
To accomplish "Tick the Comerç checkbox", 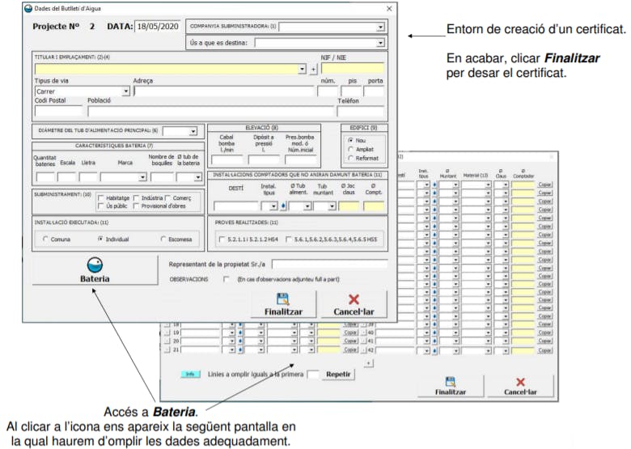I will coord(167,198).
